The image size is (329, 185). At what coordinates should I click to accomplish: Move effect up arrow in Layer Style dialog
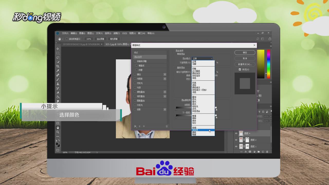(140, 126)
